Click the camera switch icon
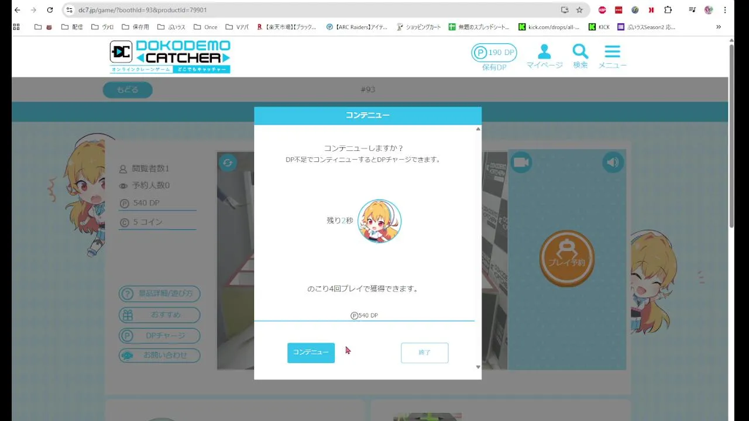 point(521,162)
